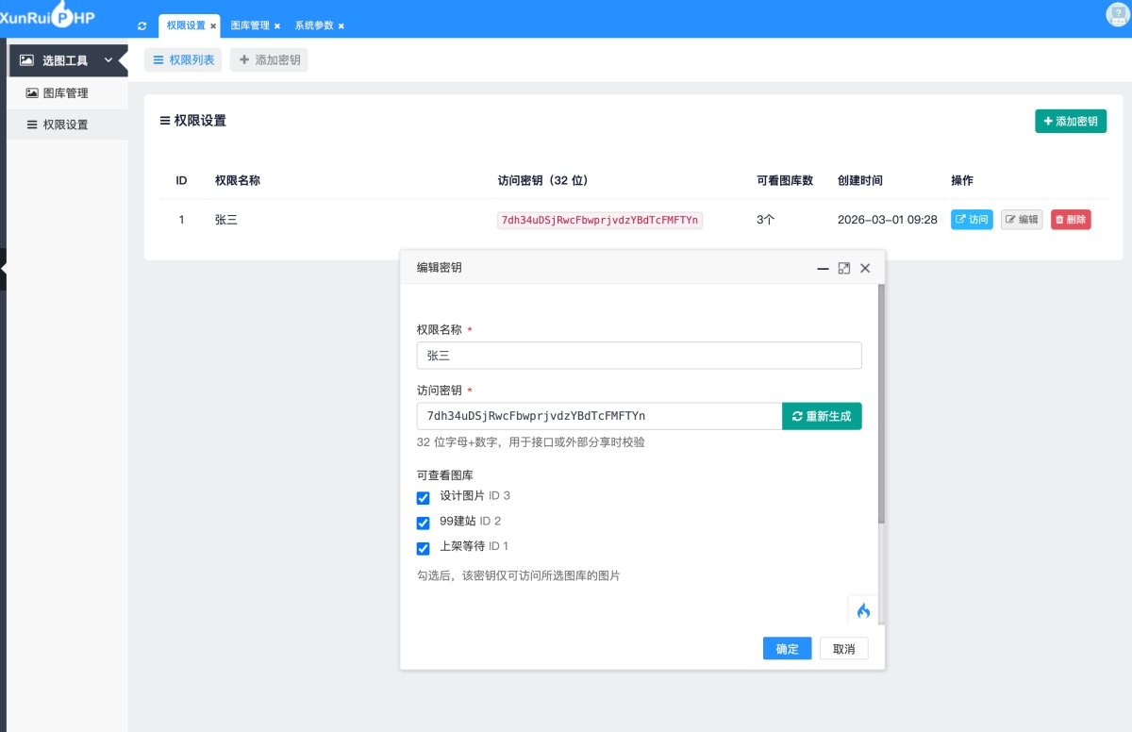Click the 图库管理 picture icon in the sidebar

(32, 93)
